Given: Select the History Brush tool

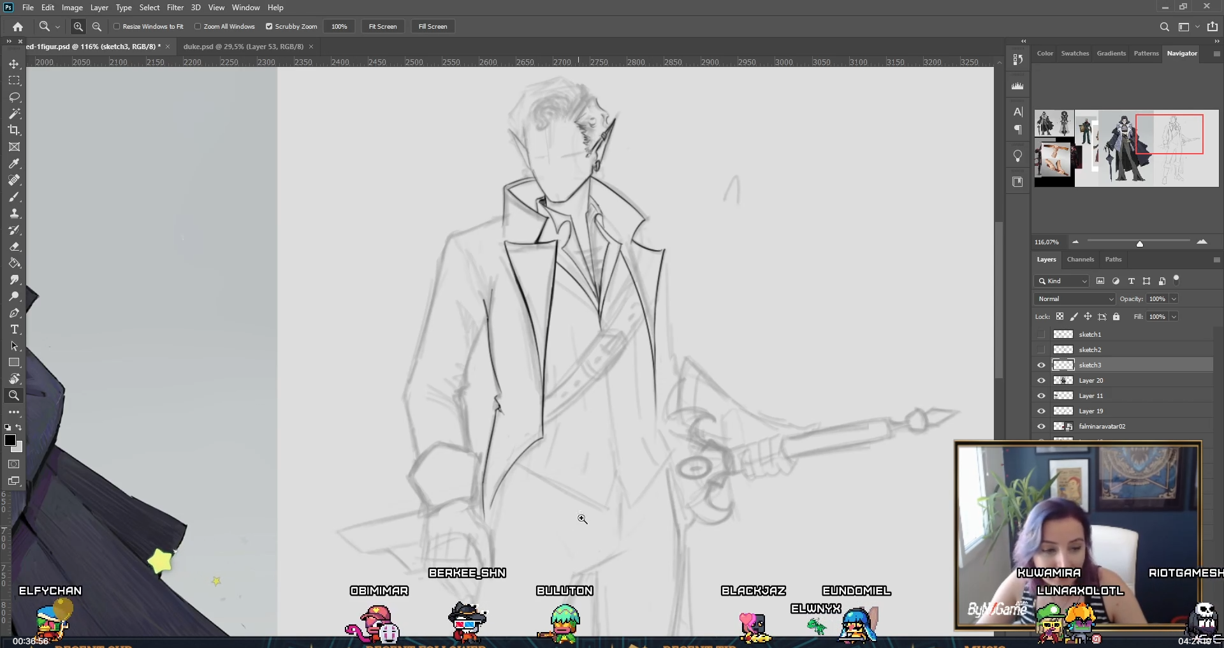Looking at the screenshot, I should [x=14, y=230].
